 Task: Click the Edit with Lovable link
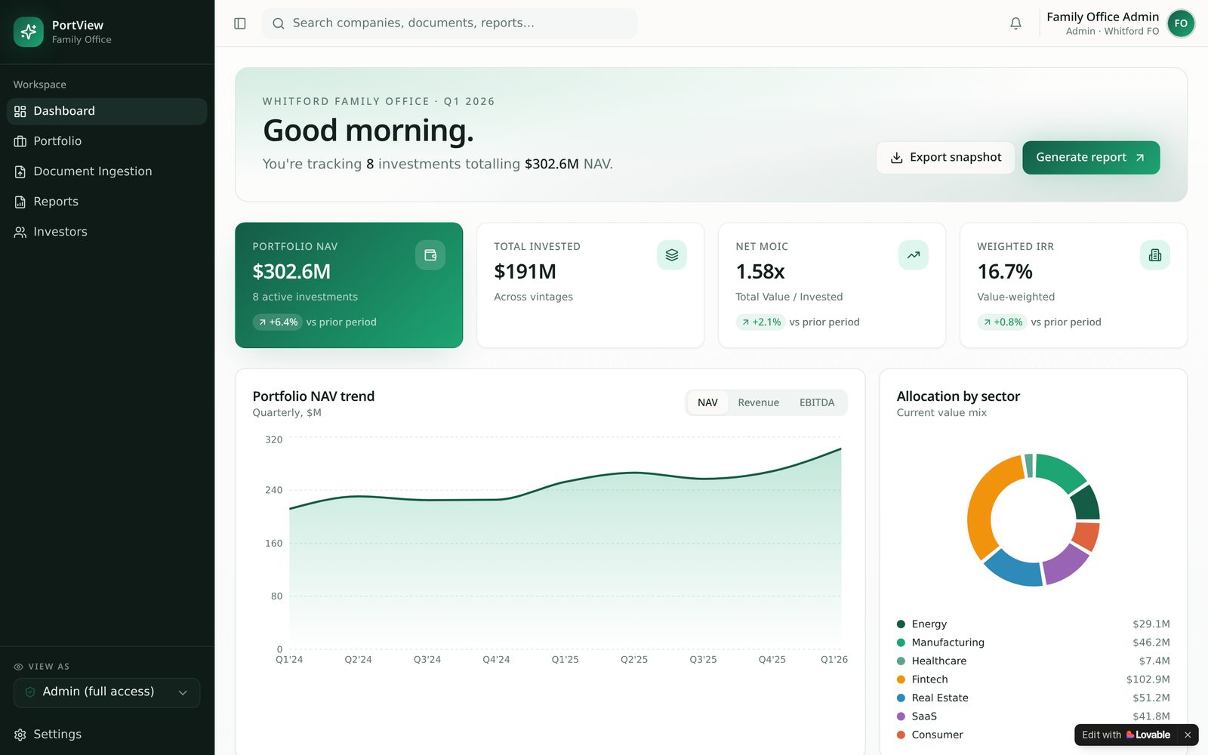click(1126, 735)
